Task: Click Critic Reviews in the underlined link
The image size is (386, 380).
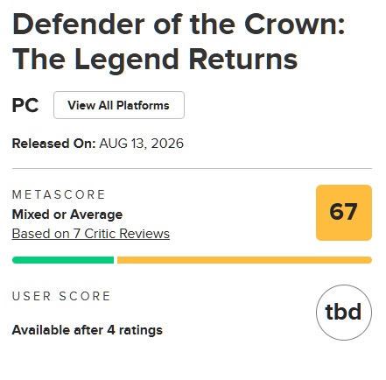Action: tap(127, 234)
